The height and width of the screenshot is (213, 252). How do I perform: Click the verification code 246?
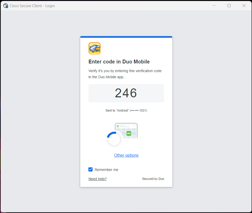coord(126,93)
